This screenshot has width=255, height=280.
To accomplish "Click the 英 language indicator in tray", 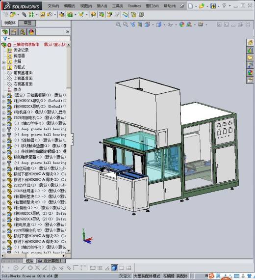I will point(218,276).
